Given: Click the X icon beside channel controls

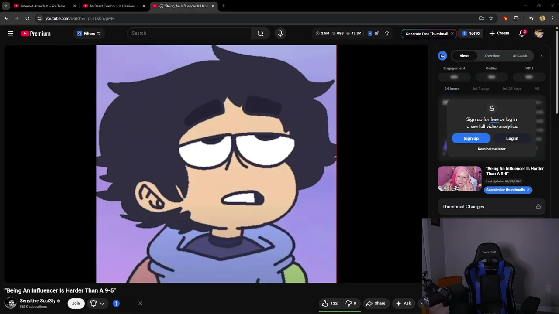Looking at the screenshot, I should pos(140,303).
